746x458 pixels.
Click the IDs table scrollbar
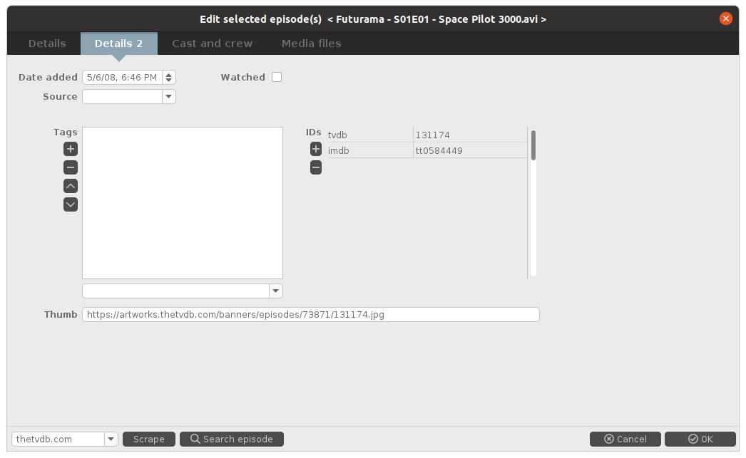click(x=533, y=145)
